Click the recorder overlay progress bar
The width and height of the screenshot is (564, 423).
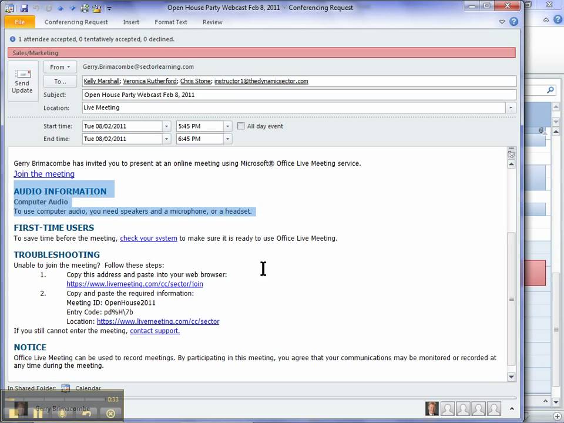pyautogui.click(x=56, y=399)
